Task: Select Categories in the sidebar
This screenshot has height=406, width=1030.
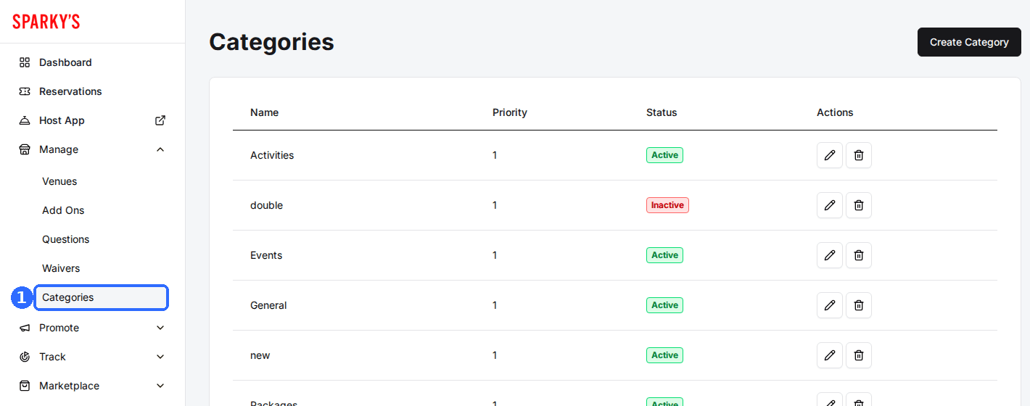Action: [102, 297]
